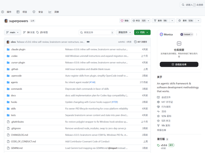This screenshot has width=205, height=153.
Task: Open the obra user avatar in commit row
Action: pyautogui.click(x=8, y=42)
